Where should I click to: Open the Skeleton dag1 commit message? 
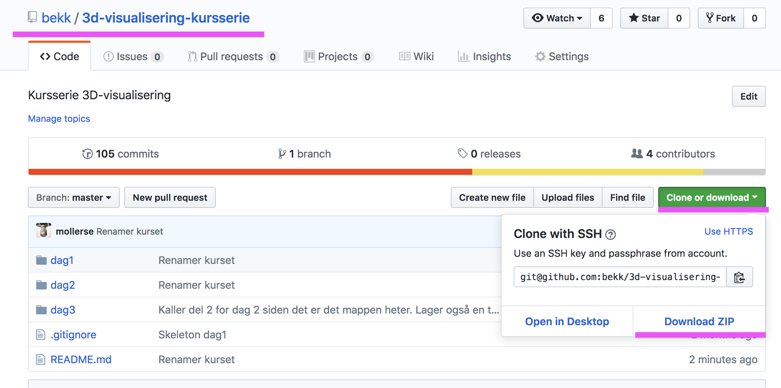tap(192, 335)
